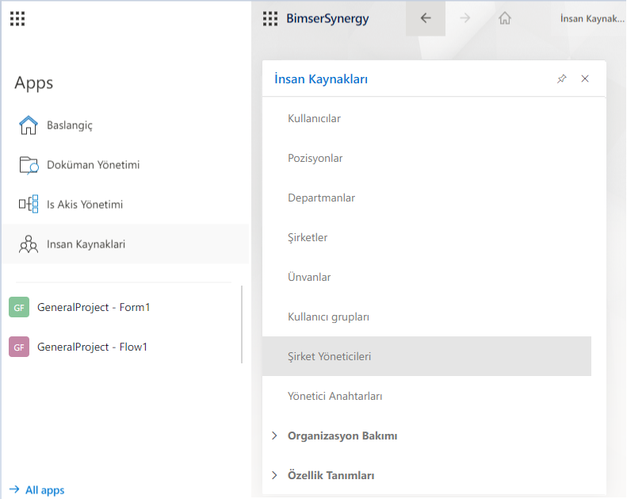Open Baslangiç house icon app
This screenshot has width=627, height=499.
click(x=29, y=125)
